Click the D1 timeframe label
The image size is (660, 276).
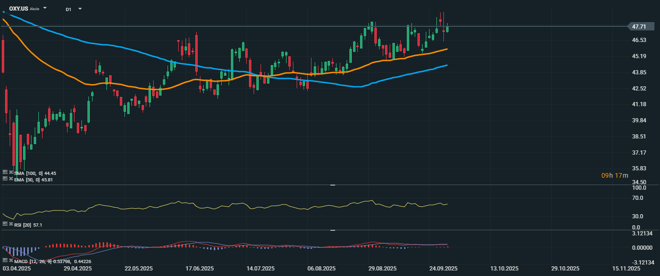(68, 9)
